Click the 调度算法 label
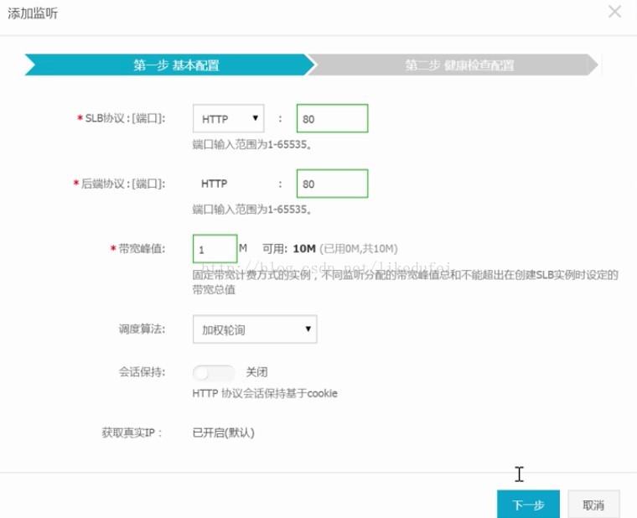The height and width of the screenshot is (518, 637). coord(142,329)
